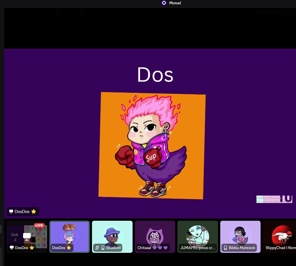Click the DosDos streamer label above participant strip
The image size is (296, 266).
tap(23, 212)
